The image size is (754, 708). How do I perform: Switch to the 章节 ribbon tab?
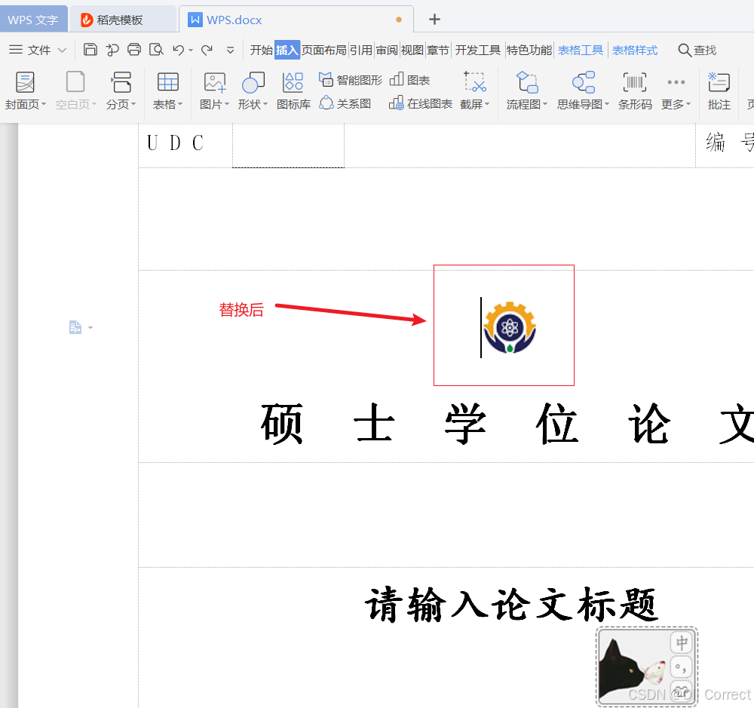pyautogui.click(x=437, y=50)
